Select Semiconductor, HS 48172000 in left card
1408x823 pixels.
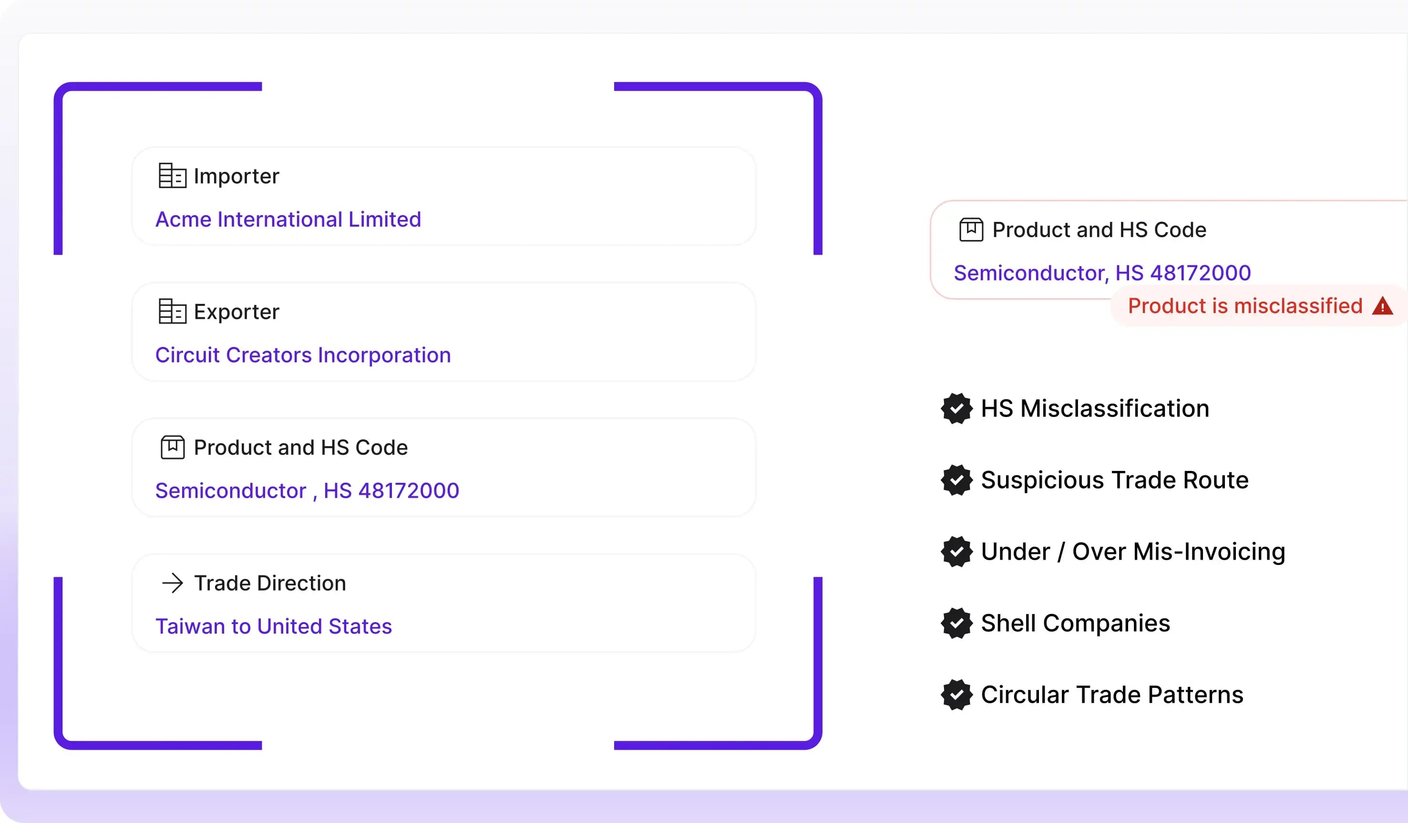[x=307, y=490]
